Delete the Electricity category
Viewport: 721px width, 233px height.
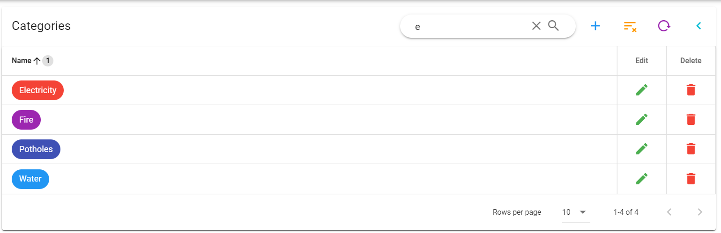(x=691, y=90)
